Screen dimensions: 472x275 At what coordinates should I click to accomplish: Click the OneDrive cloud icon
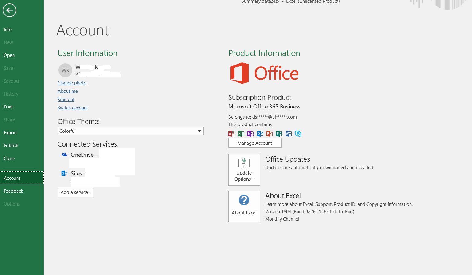point(64,155)
